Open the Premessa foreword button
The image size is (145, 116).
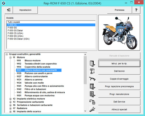(119, 10)
